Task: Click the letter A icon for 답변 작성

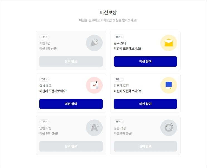Action: 94,128
